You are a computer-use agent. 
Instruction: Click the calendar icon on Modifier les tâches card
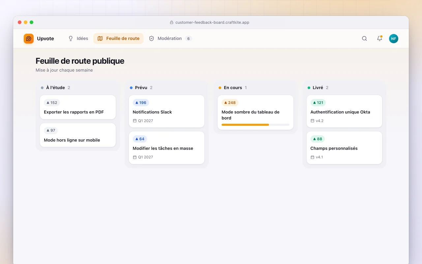click(x=135, y=157)
